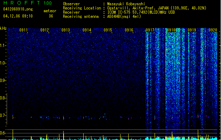Click the 0911 time marker
Viewport: 221px width, 140px height.
click(24, 30)
